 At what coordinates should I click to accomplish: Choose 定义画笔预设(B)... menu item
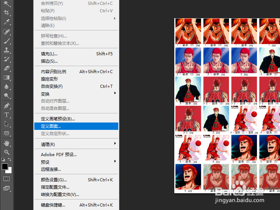coord(76,119)
